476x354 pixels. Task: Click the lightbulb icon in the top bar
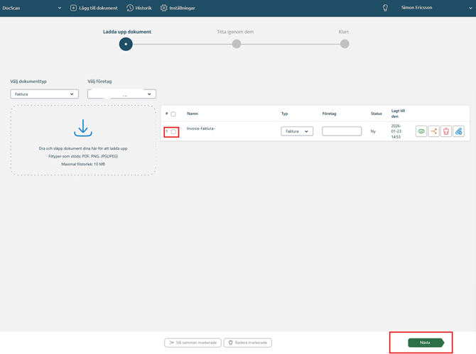[385, 8]
